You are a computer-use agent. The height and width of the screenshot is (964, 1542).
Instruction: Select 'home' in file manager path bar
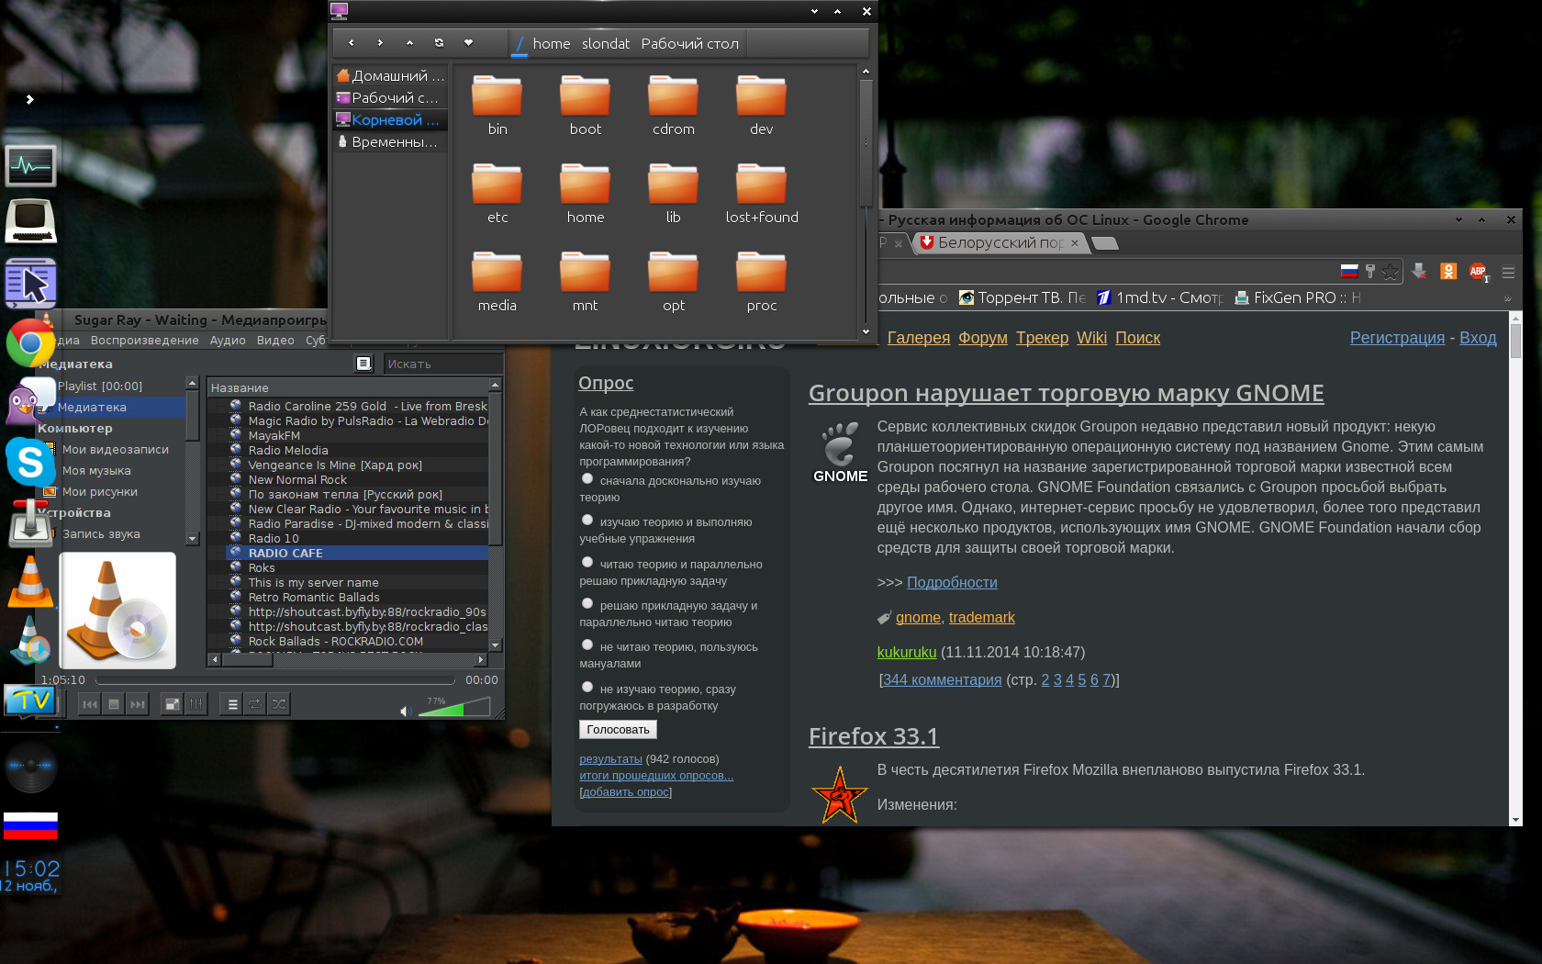[552, 43]
